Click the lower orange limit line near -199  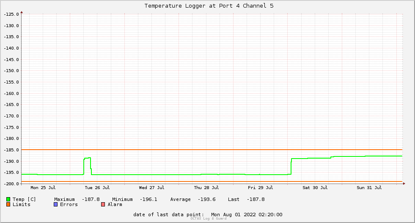pos(212,181)
